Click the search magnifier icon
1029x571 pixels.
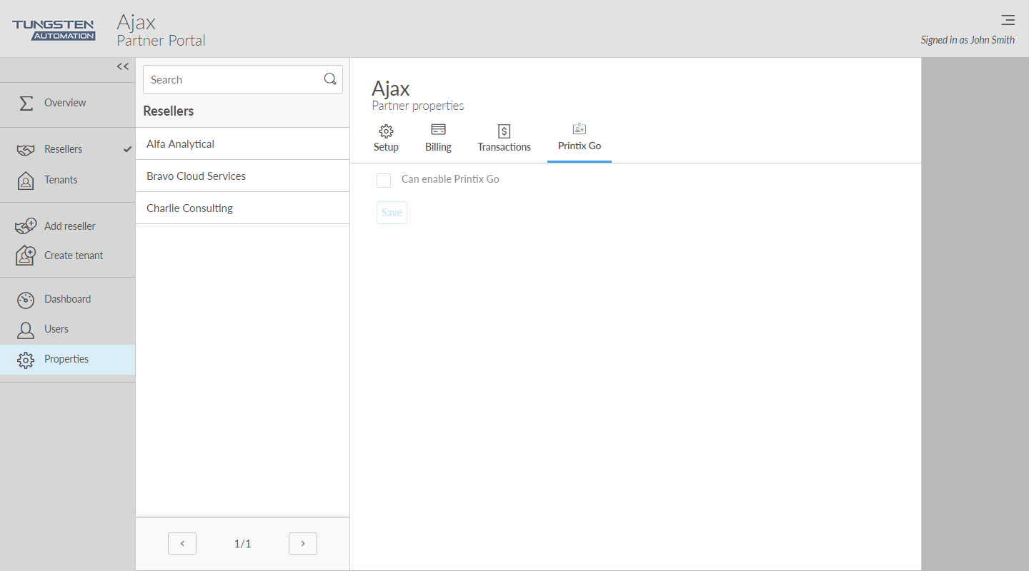coord(330,79)
